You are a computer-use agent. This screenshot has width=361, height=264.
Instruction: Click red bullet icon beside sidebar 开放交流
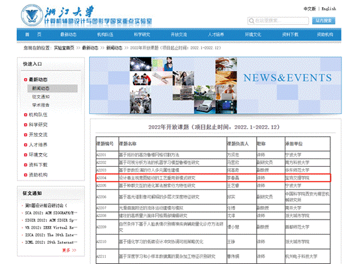(x=25, y=135)
